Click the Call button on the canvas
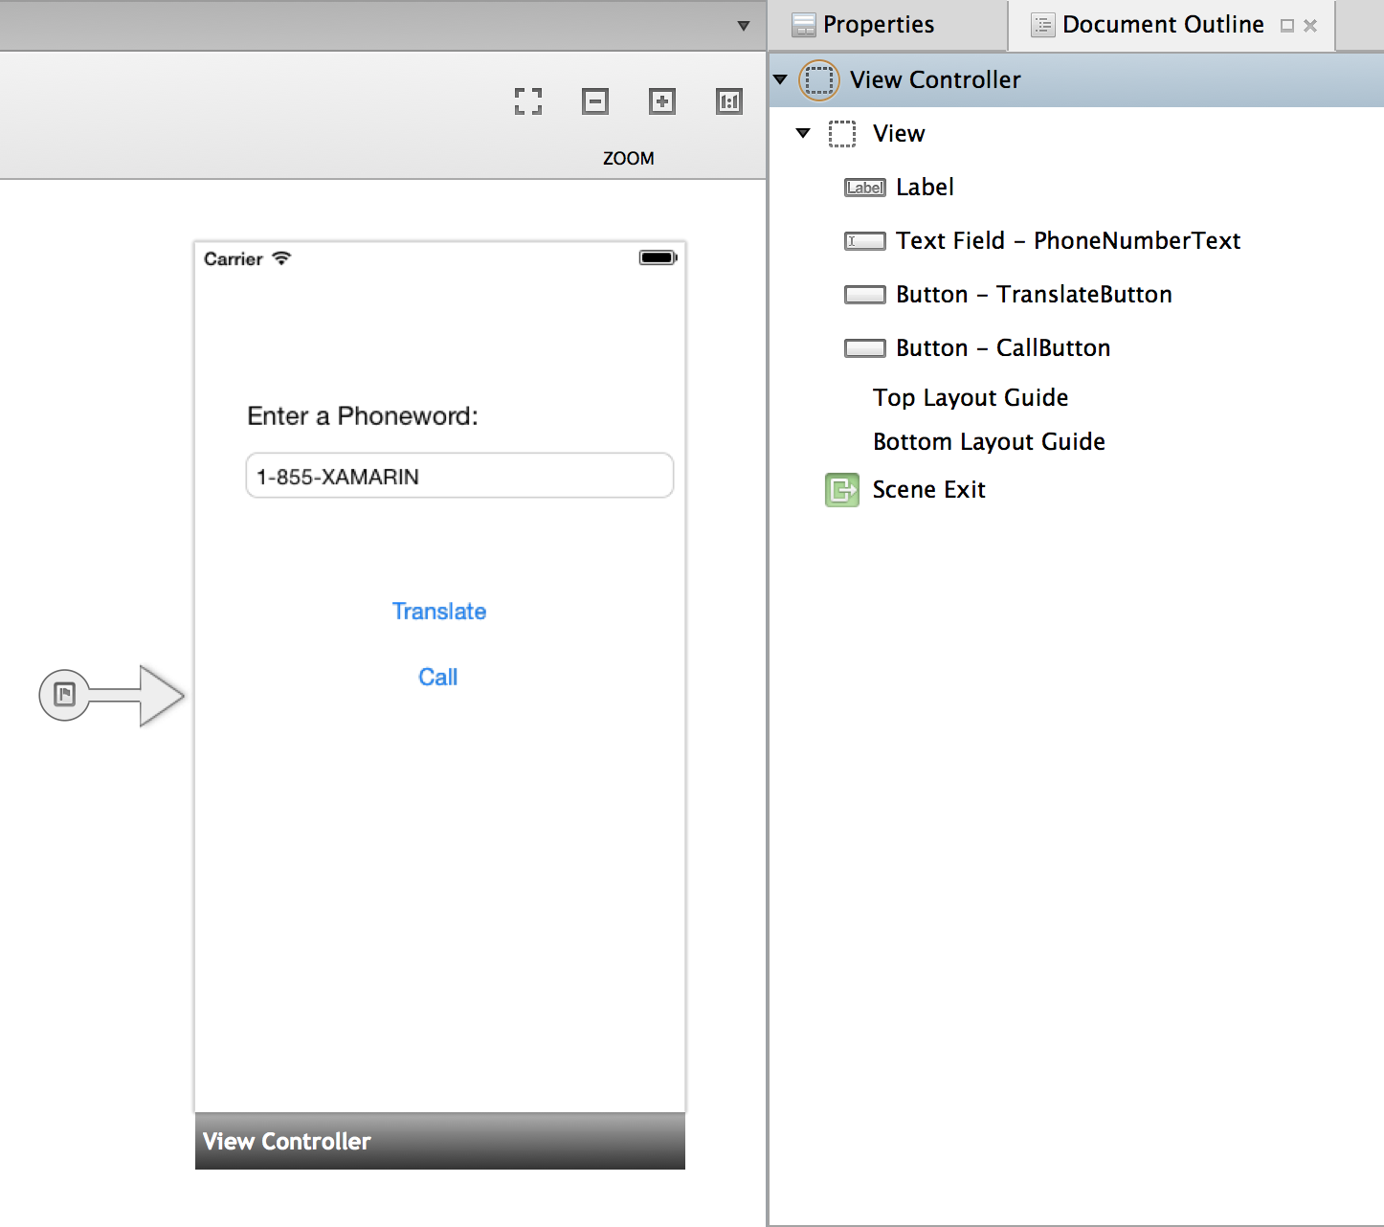This screenshot has width=1384, height=1227. coord(438,678)
